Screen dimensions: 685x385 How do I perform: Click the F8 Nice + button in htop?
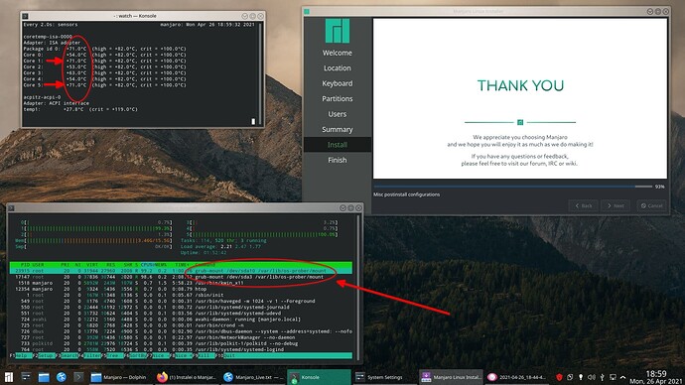click(182, 356)
